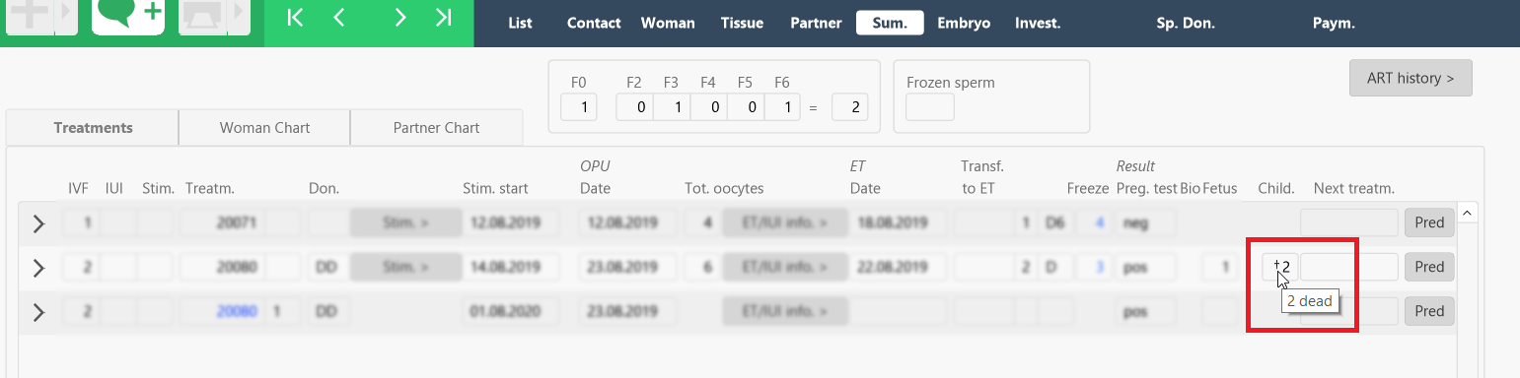Click the scroll up arrow of treatment list

1466,213
